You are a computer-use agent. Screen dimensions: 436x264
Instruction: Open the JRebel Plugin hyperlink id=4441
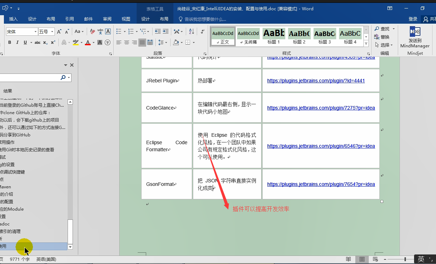(x=316, y=81)
